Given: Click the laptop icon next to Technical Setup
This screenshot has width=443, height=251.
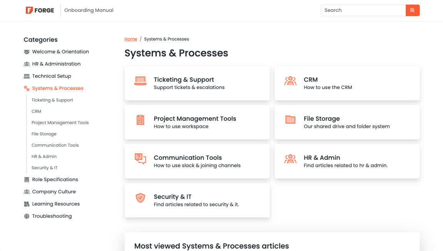Looking at the screenshot, I should pos(27,76).
